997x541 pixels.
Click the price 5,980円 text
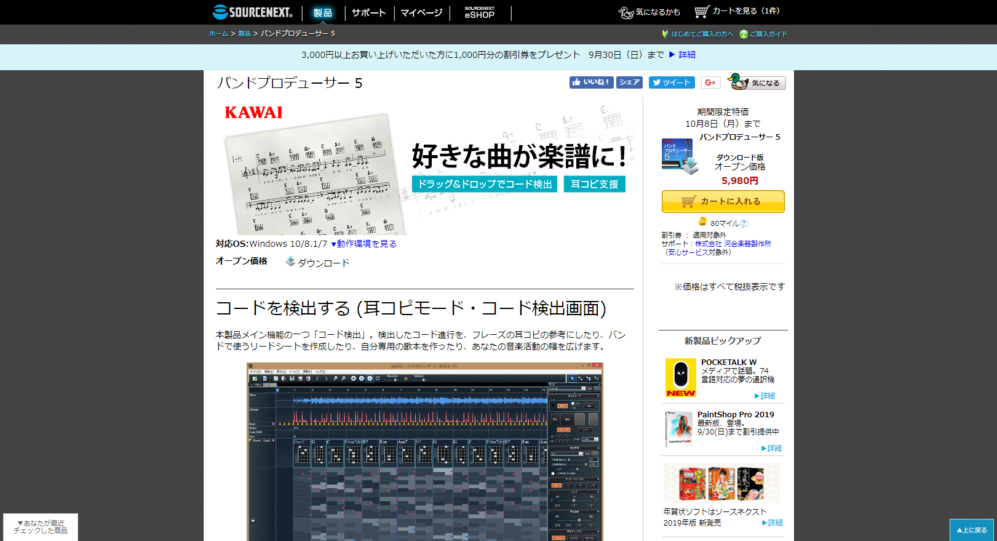click(x=740, y=180)
